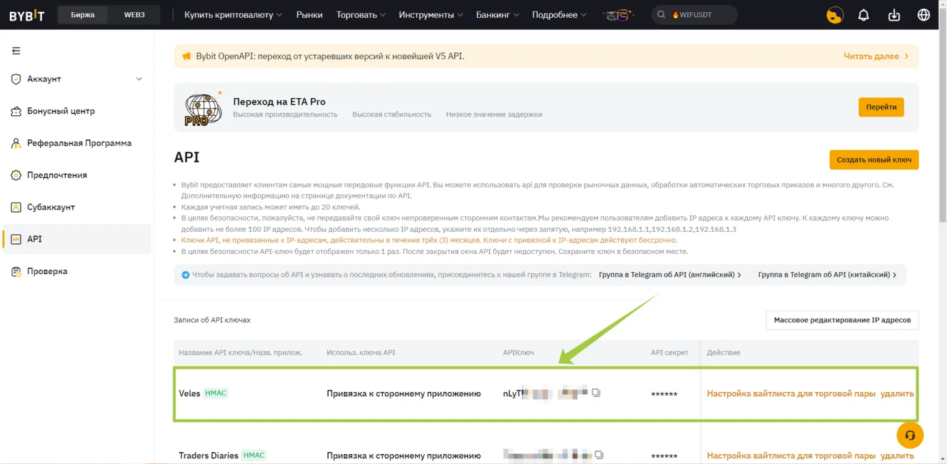This screenshot has height=464, width=947.
Task: Click the Создать новый ключ button
Action: (x=874, y=159)
